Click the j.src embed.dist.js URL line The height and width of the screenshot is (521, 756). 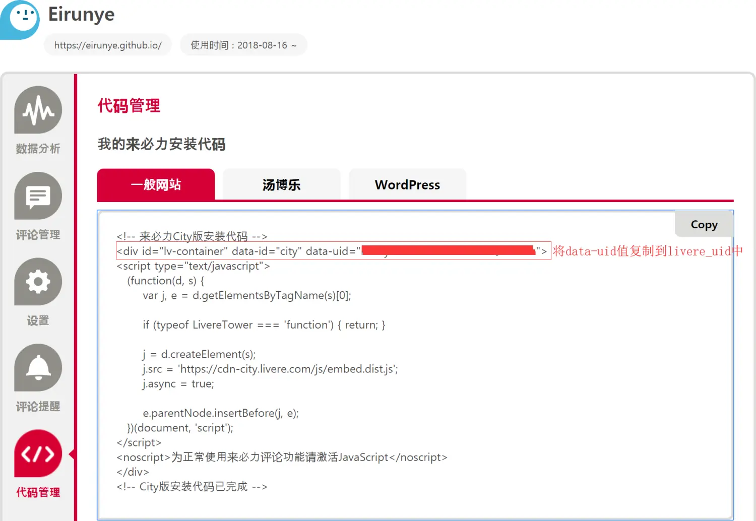(270, 369)
